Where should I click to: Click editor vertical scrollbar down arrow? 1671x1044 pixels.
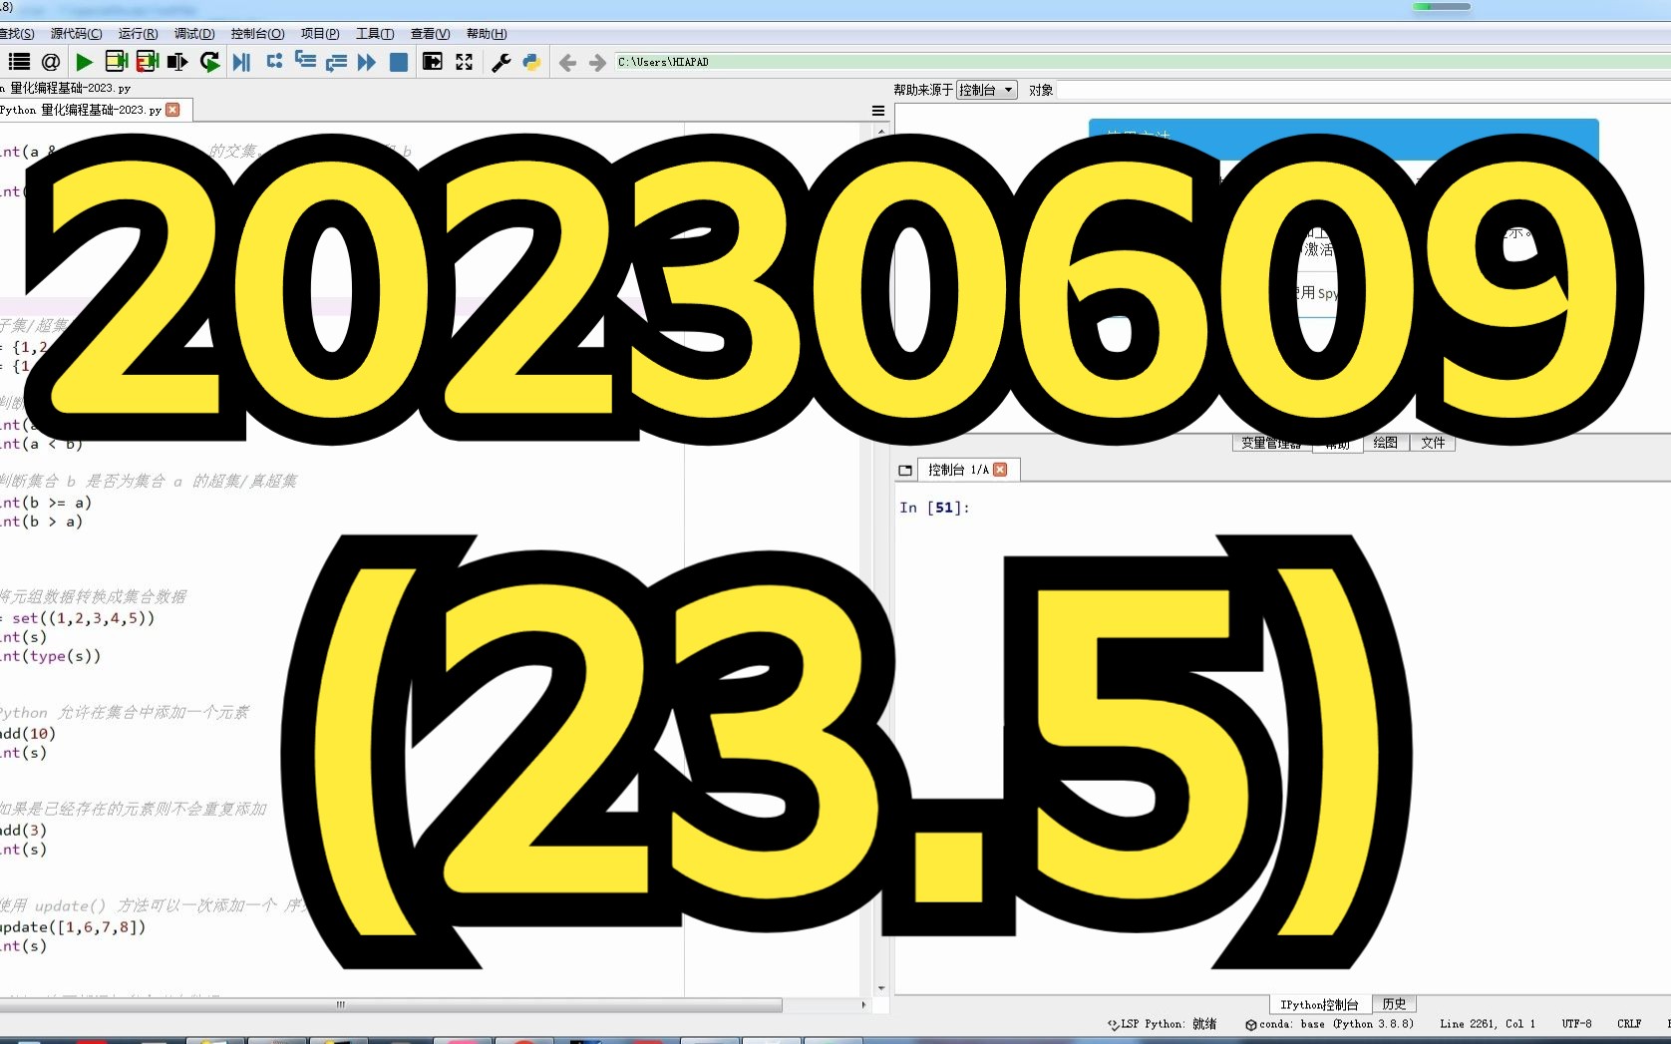(881, 988)
